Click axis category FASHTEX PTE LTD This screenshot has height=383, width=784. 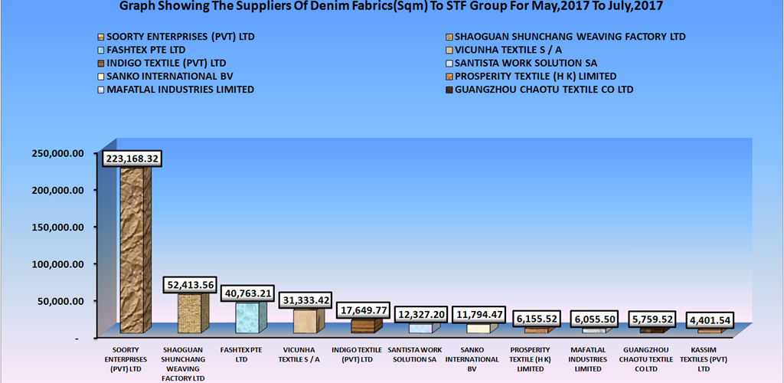pyautogui.click(x=241, y=355)
